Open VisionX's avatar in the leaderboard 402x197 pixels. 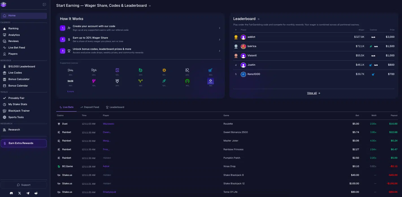point(243,56)
